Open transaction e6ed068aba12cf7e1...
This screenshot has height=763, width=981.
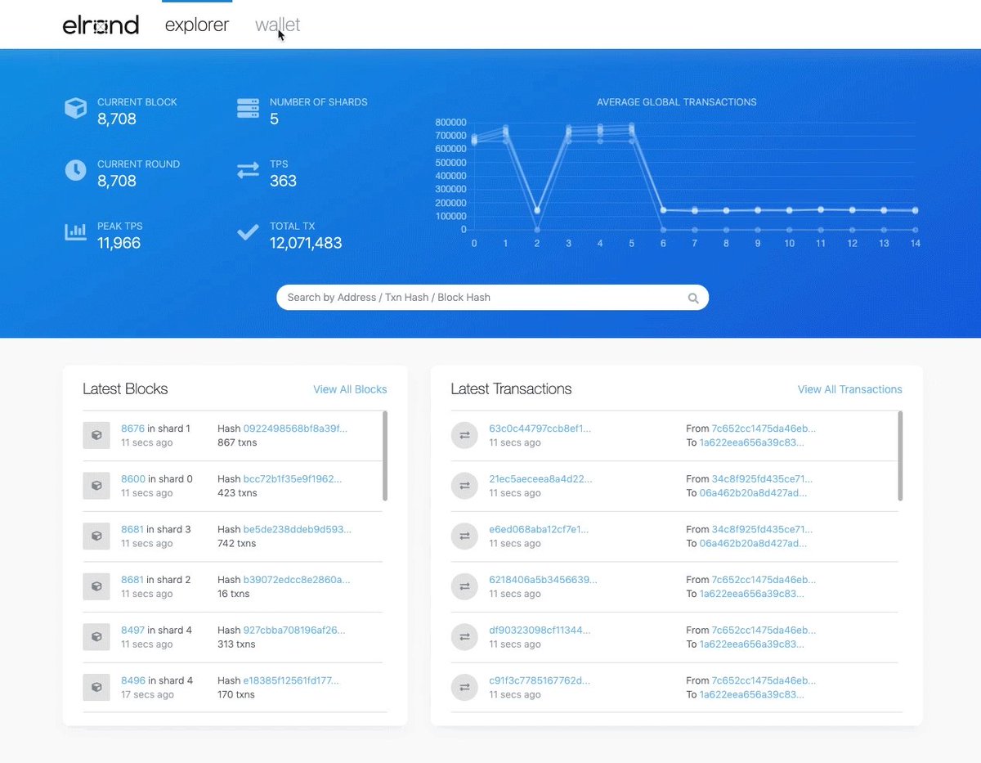click(539, 529)
